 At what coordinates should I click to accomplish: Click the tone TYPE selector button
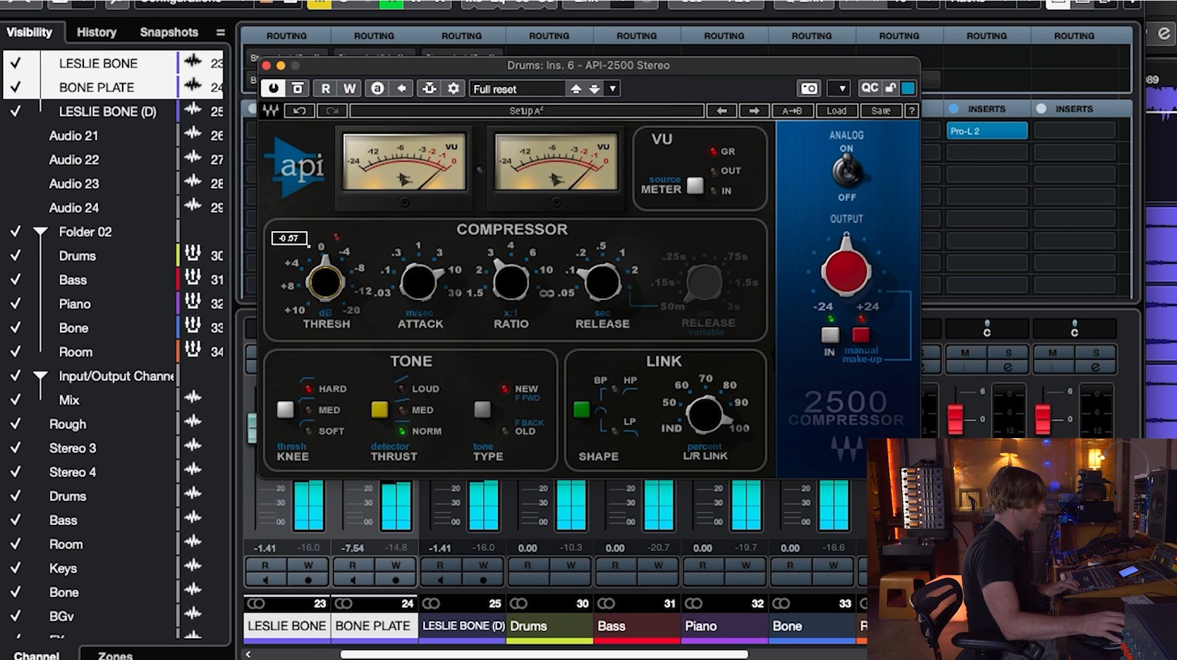pos(482,409)
